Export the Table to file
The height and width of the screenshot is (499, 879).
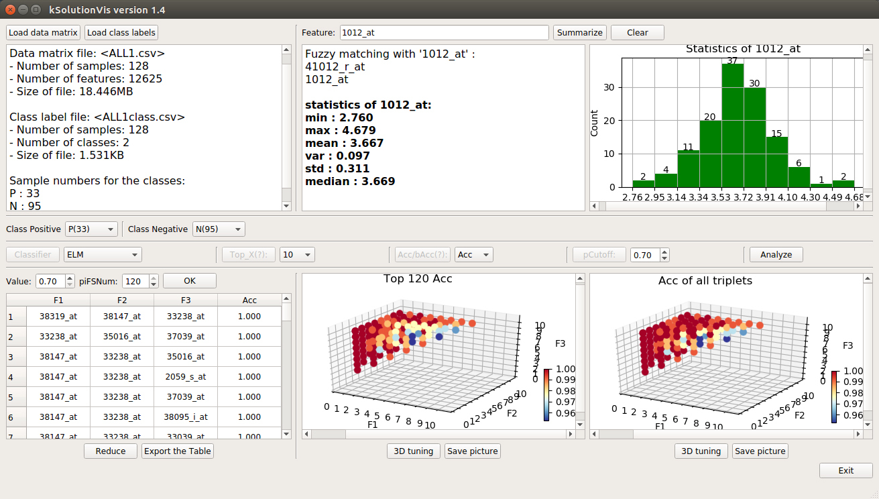(178, 451)
